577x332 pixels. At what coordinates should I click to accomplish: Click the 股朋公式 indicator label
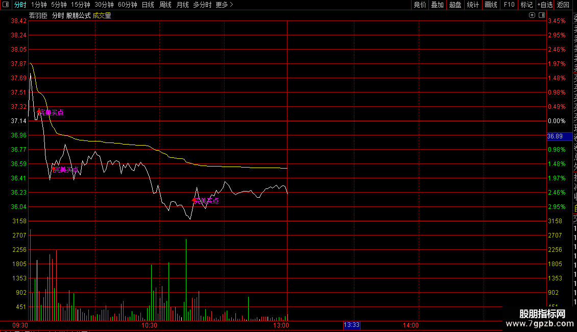(x=79, y=15)
